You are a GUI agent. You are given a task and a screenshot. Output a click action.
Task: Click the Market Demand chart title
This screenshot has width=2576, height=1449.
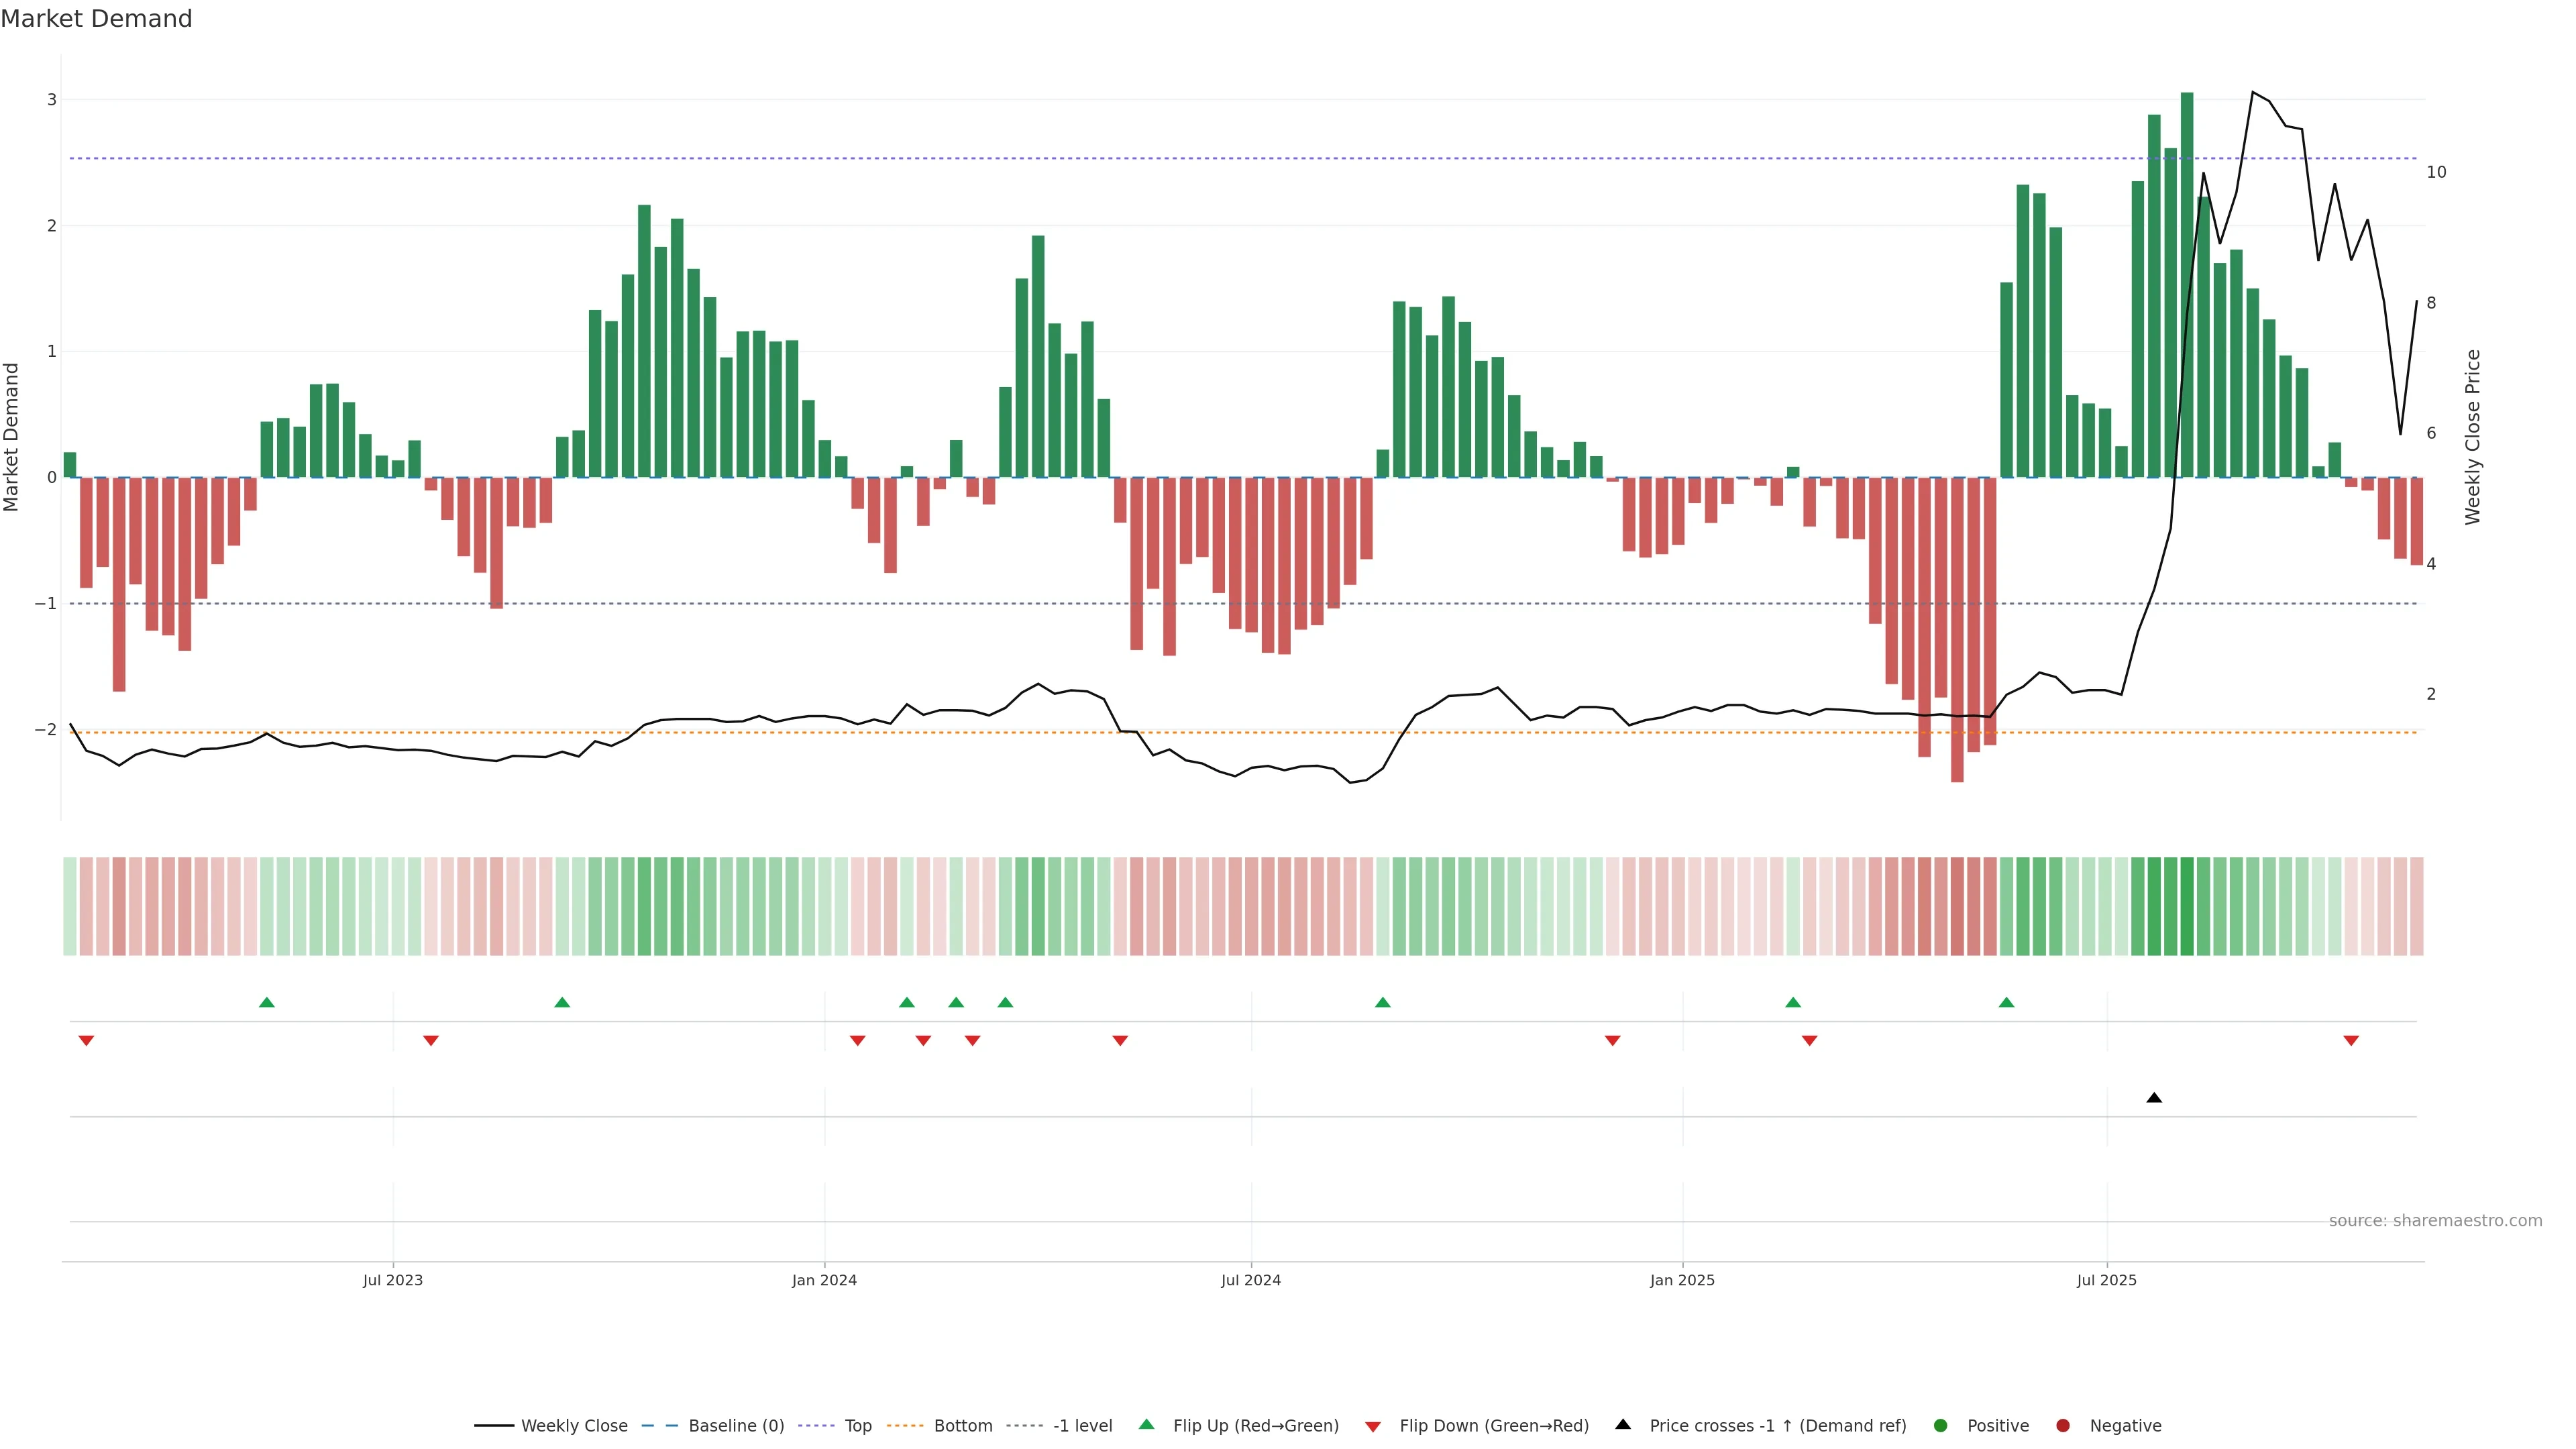click(x=96, y=19)
